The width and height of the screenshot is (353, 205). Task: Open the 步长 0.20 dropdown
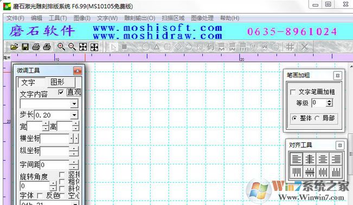(x=74, y=115)
